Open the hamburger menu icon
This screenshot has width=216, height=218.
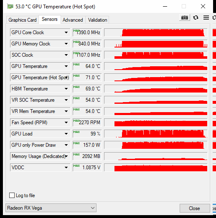click(206, 18)
